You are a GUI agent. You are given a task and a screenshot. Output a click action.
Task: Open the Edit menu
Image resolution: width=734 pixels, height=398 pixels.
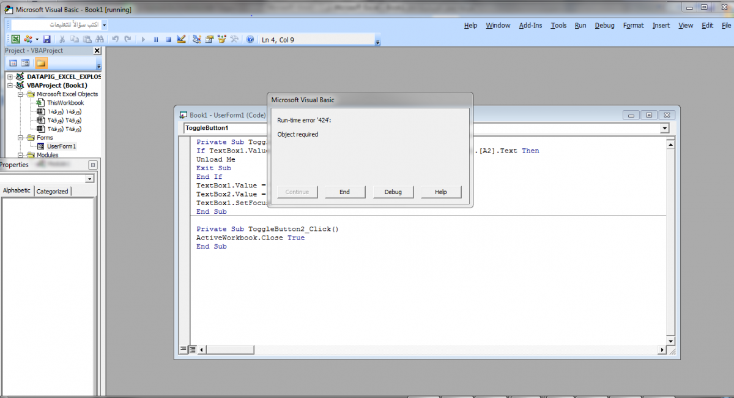click(707, 25)
